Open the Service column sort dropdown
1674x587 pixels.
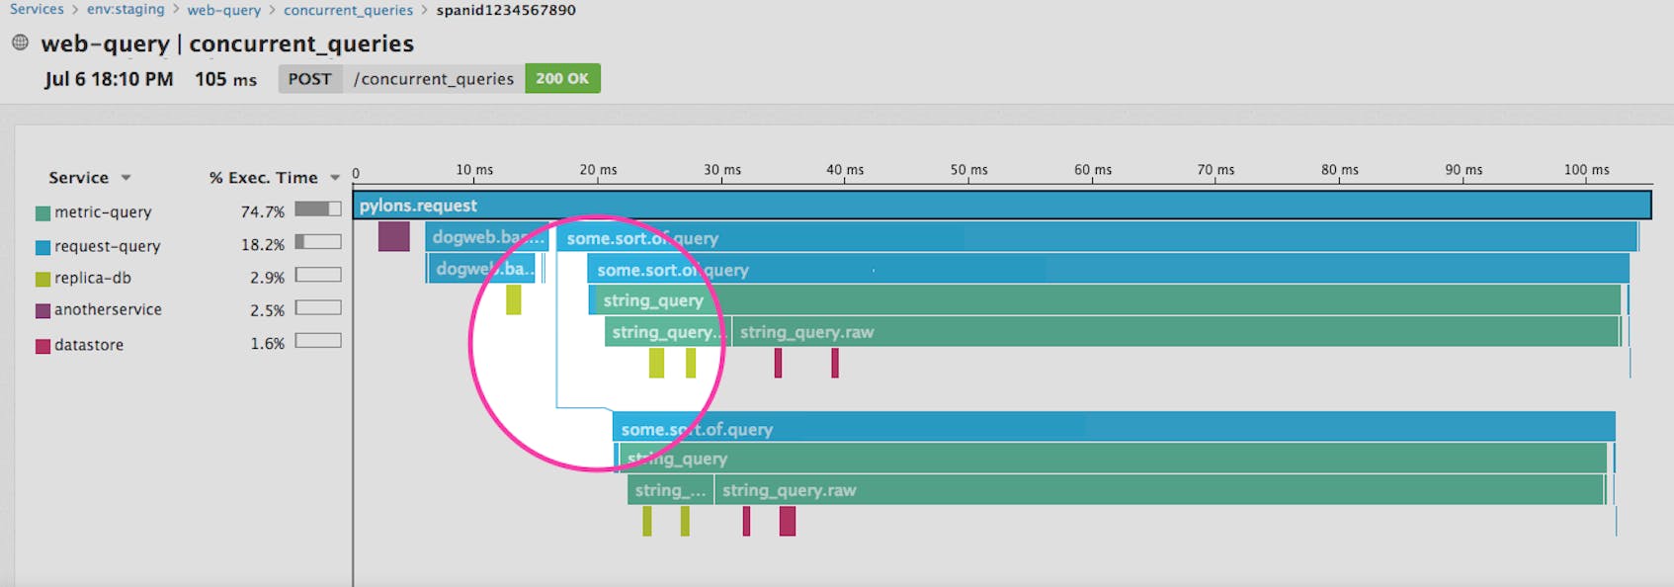[x=126, y=178]
